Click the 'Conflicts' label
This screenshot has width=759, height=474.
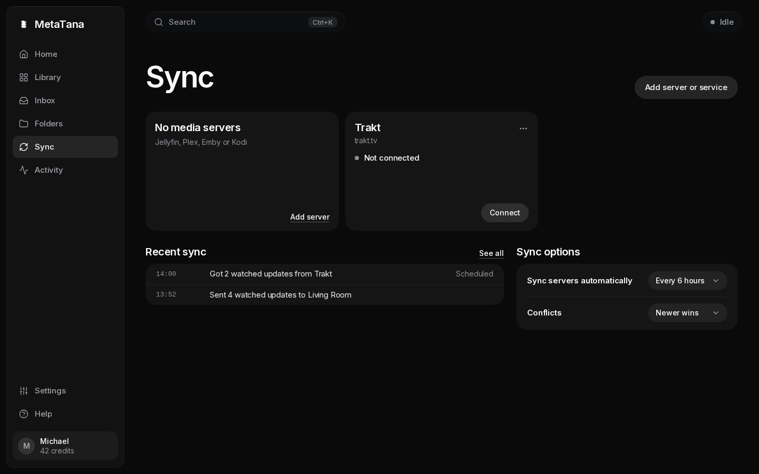pyautogui.click(x=544, y=313)
